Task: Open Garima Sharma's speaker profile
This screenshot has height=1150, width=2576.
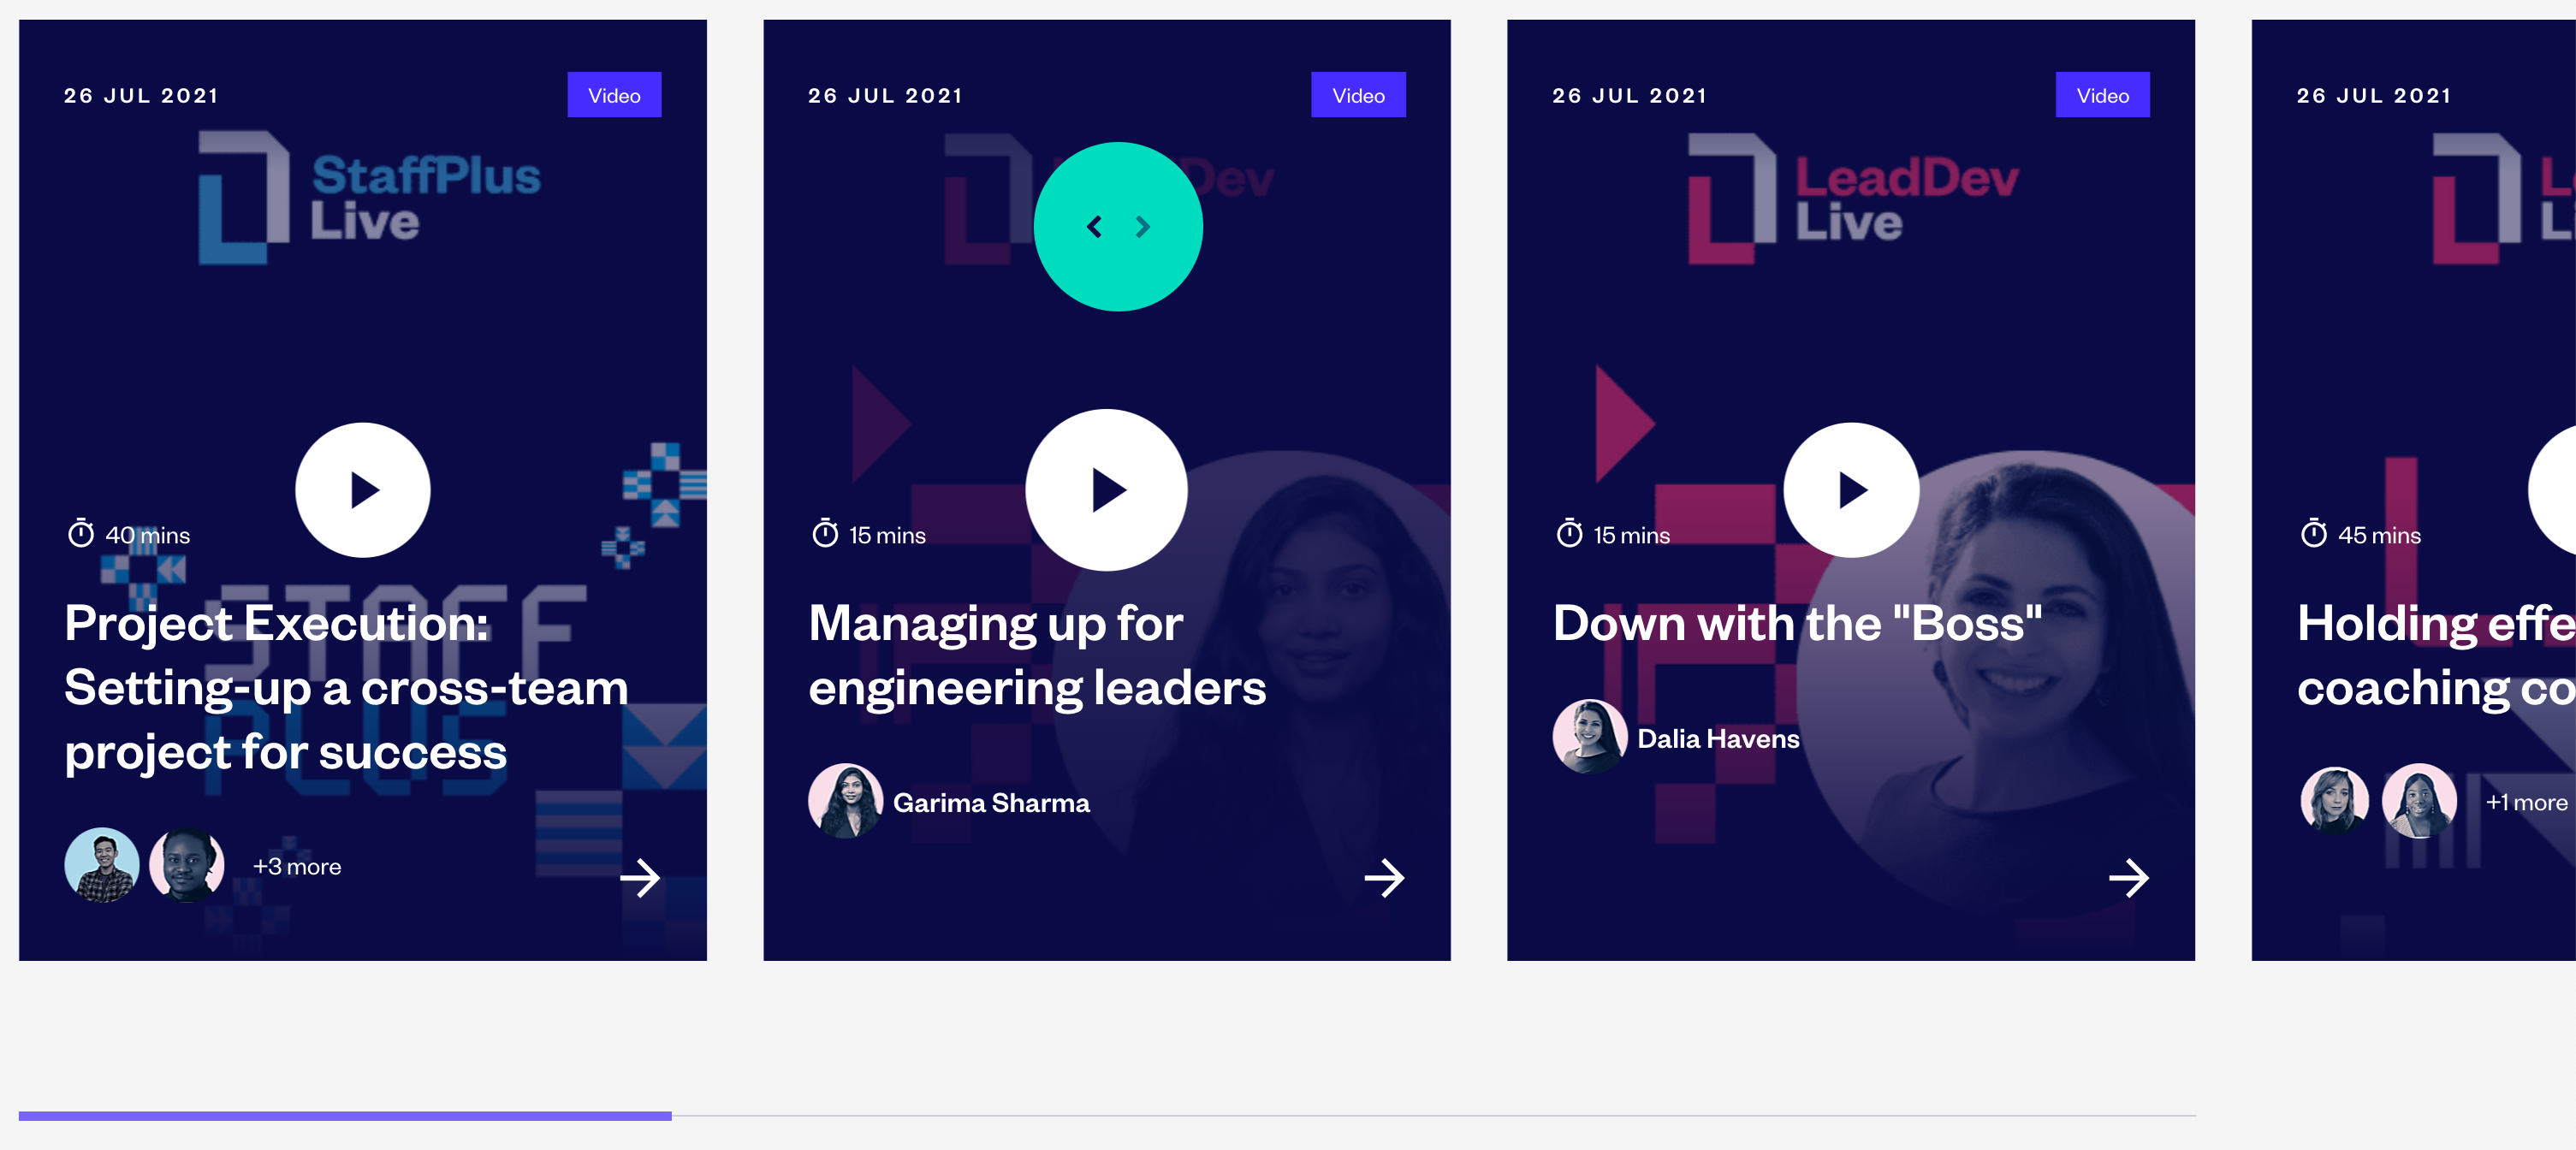Action: point(992,801)
